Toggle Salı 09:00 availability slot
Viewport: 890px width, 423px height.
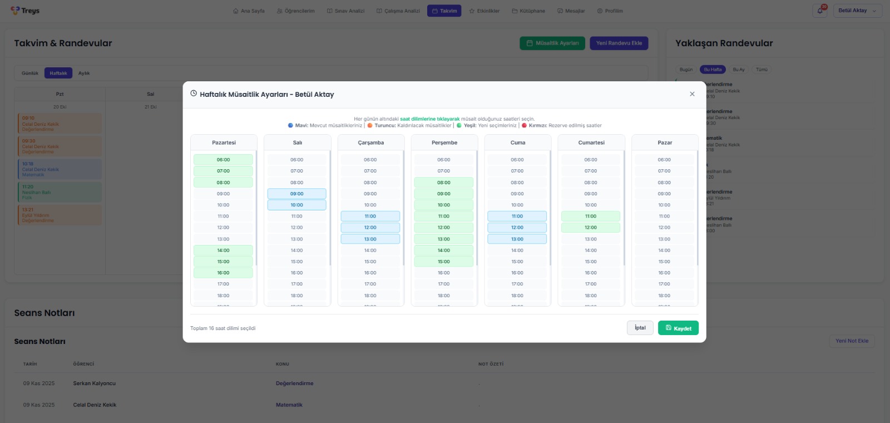click(296, 194)
